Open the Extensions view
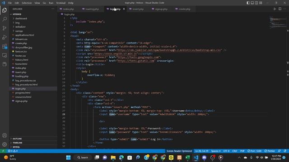The image size is (289, 162). (5, 46)
